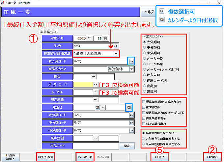Screen dimensions: 224x162
Task: Click the 在庫一覧 app icon in title bar
Action: [x=3, y=3]
